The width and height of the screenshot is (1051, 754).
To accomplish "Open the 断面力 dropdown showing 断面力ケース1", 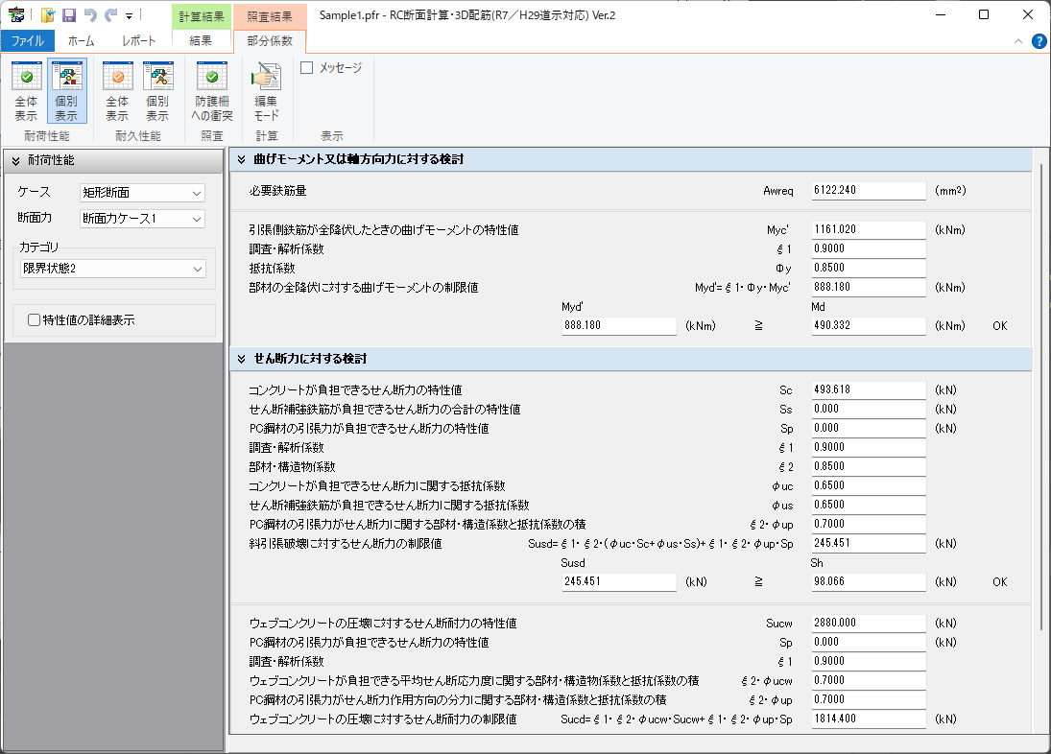I will [142, 219].
